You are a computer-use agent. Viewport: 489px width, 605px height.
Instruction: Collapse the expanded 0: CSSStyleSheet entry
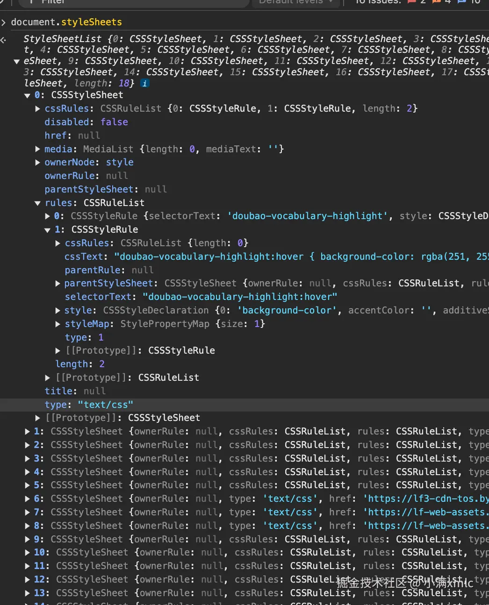point(27,95)
